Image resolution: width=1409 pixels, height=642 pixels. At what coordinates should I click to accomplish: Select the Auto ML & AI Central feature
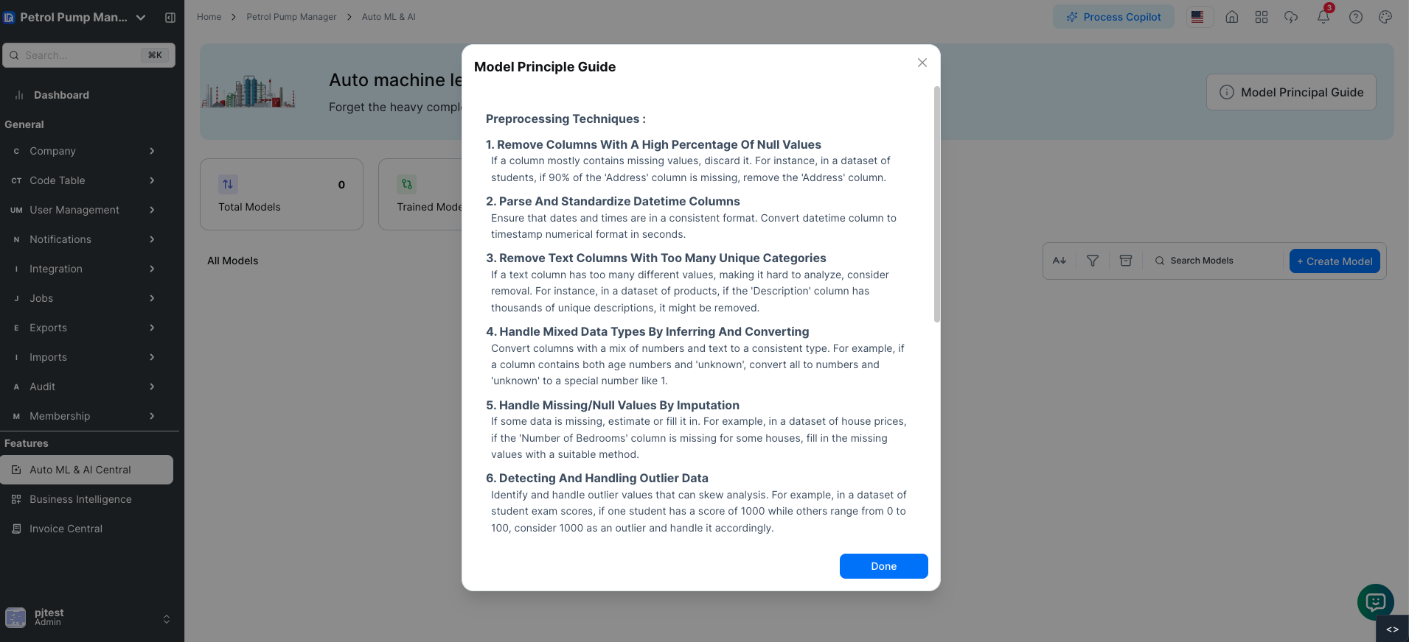click(x=80, y=469)
